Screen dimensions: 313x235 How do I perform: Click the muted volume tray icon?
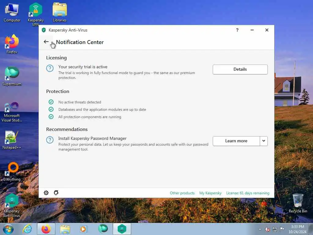(267, 229)
